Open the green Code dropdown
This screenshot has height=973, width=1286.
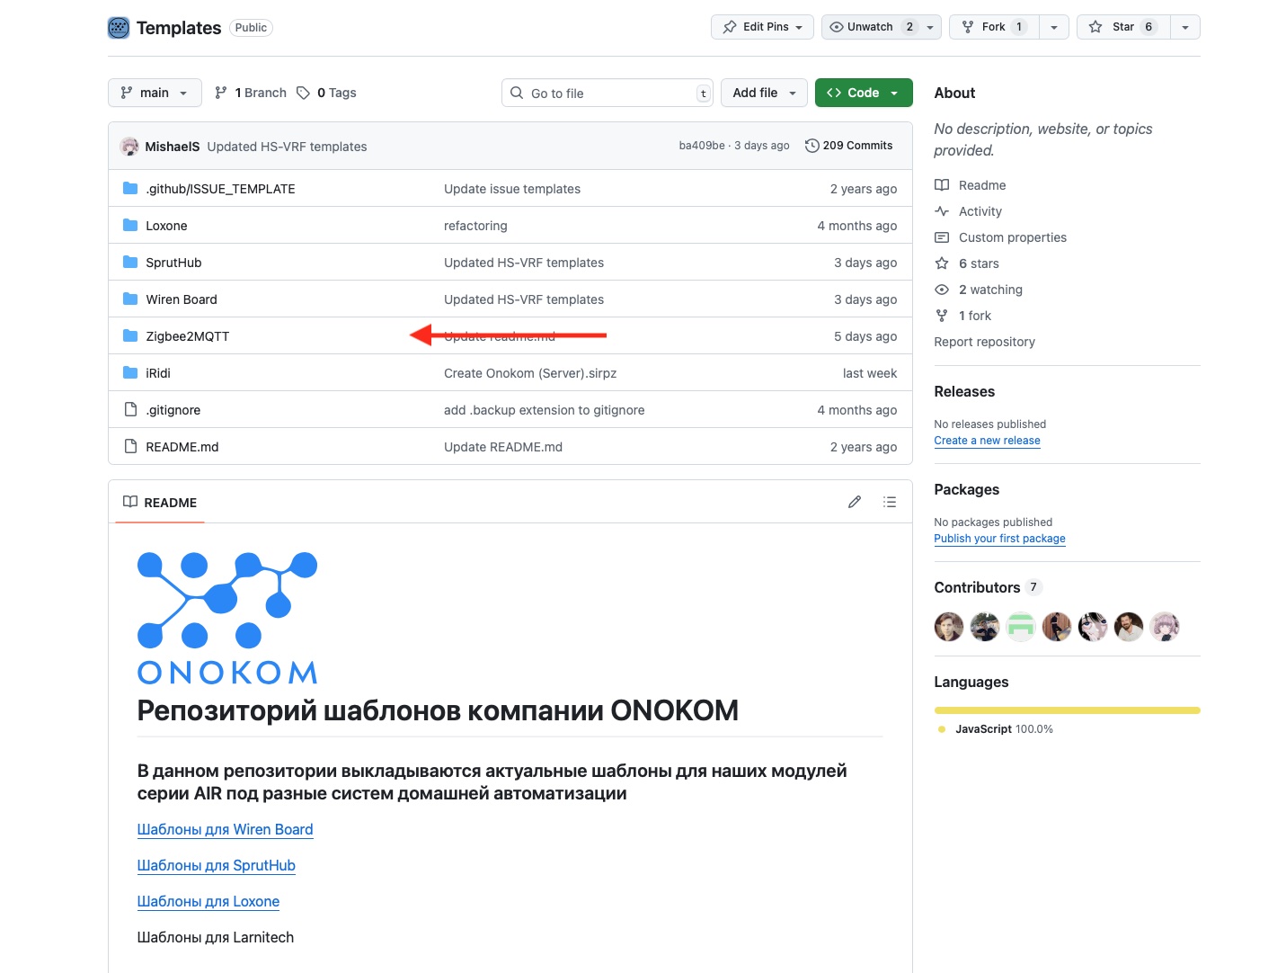(x=863, y=93)
